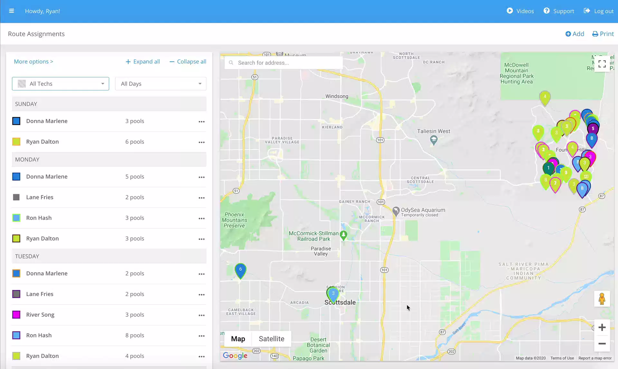Zoom in on the map
Screen dimensions: 618x369
tap(602, 327)
